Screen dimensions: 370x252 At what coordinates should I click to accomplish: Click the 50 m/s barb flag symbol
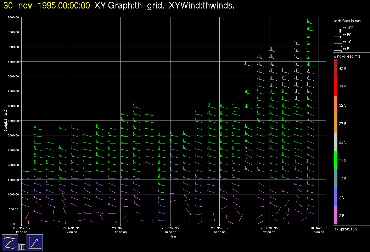pyautogui.click(x=338, y=36)
